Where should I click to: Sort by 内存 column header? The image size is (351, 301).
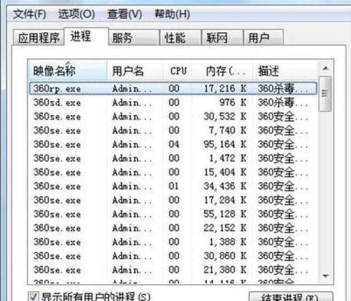[223, 70]
